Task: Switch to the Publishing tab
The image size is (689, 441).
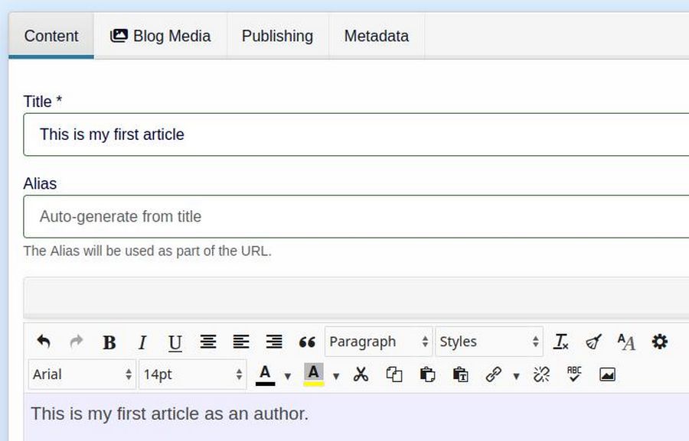Action: pyautogui.click(x=277, y=36)
